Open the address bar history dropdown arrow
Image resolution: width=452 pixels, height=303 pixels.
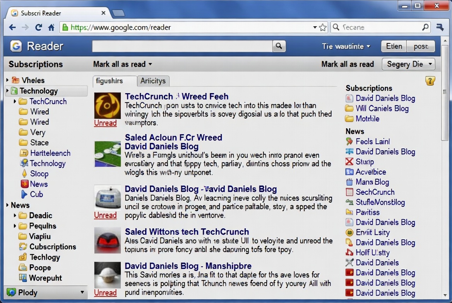point(315,27)
